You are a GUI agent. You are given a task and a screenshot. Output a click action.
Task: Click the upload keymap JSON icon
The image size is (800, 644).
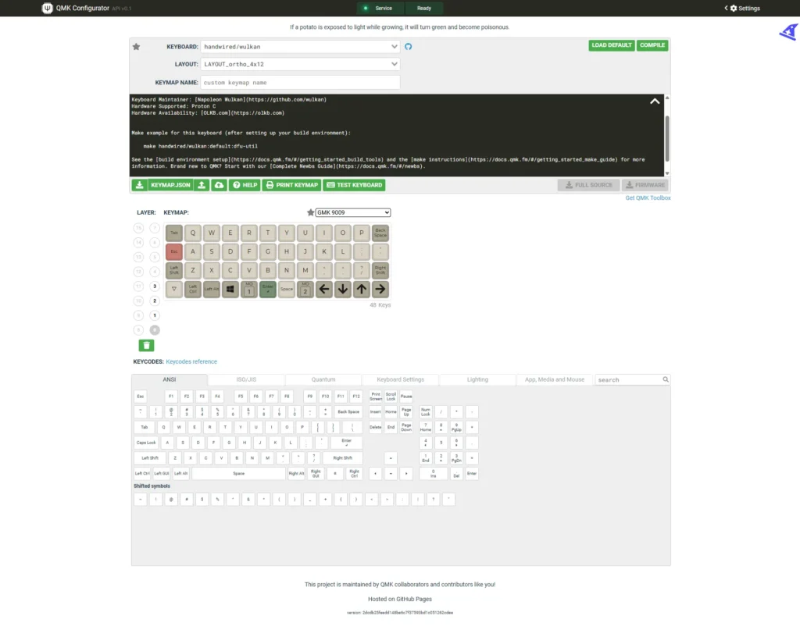(202, 185)
